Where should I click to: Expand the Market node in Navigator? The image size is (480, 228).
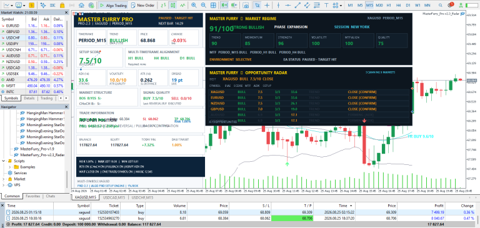(x=3, y=179)
